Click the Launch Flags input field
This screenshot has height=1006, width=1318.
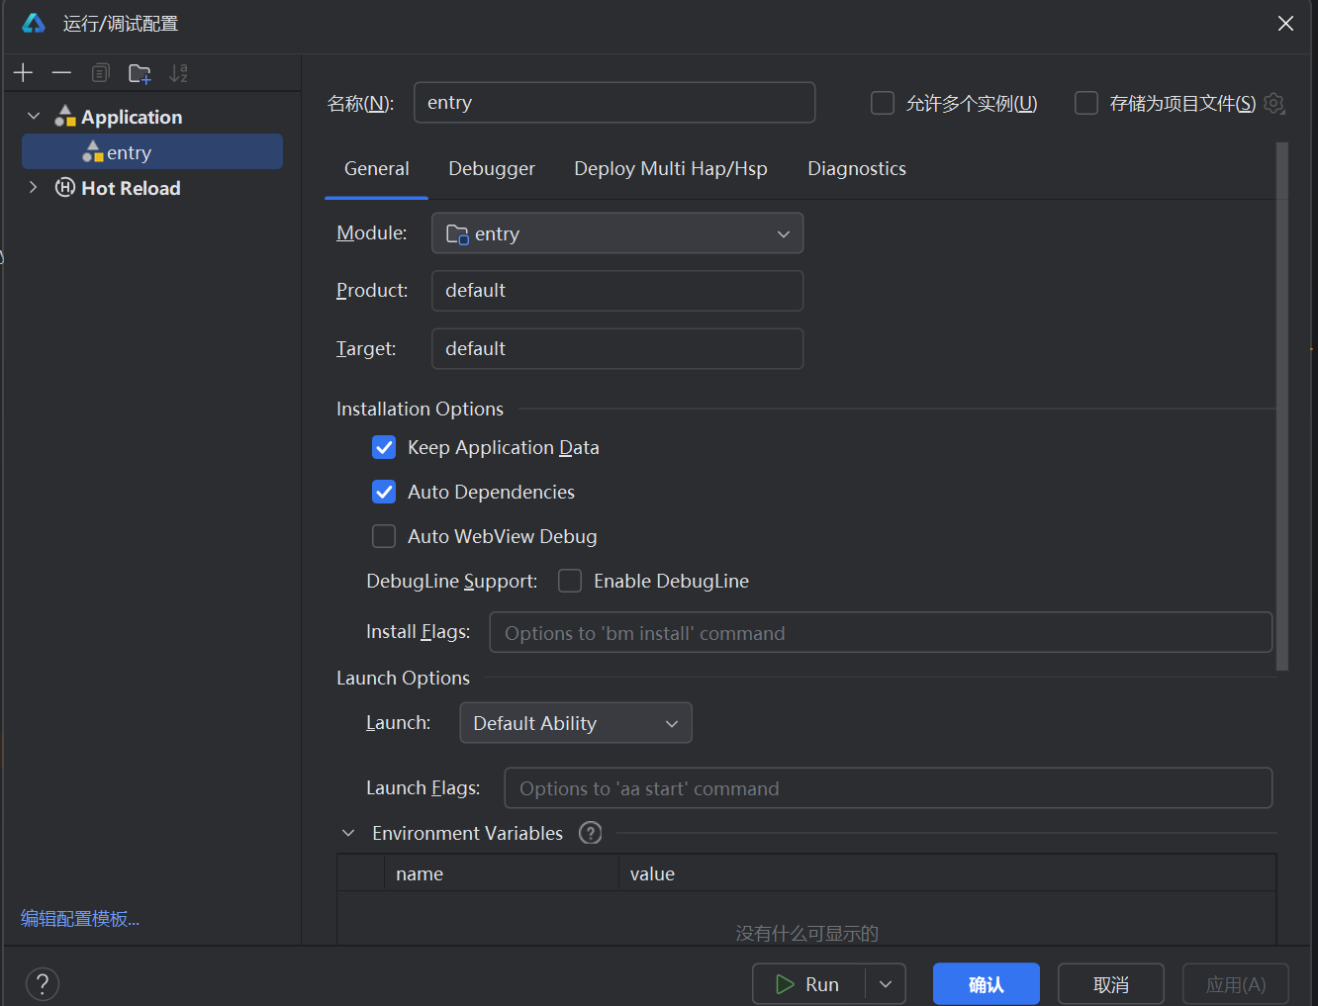(x=889, y=788)
